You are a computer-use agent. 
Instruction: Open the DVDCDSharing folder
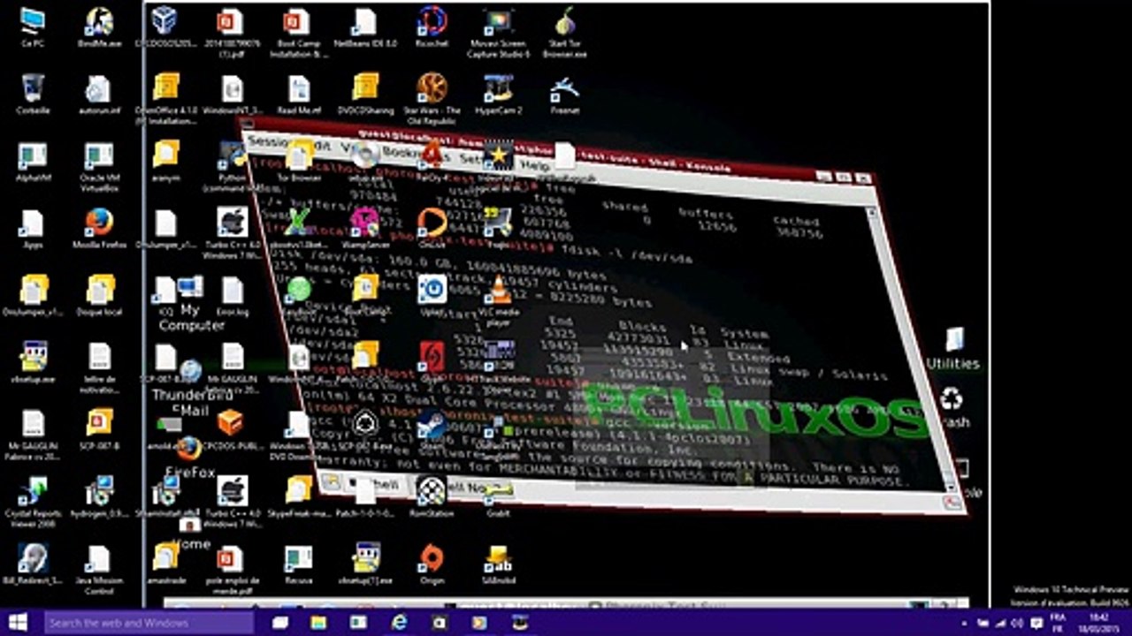pos(365,94)
